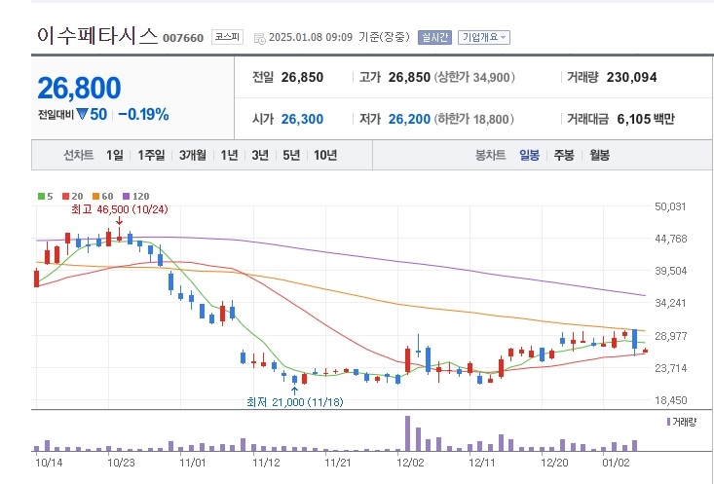This screenshot has width=714, height=484.
Task: Switch to 월봉 monthly candle chart
Action: (599, 155)
